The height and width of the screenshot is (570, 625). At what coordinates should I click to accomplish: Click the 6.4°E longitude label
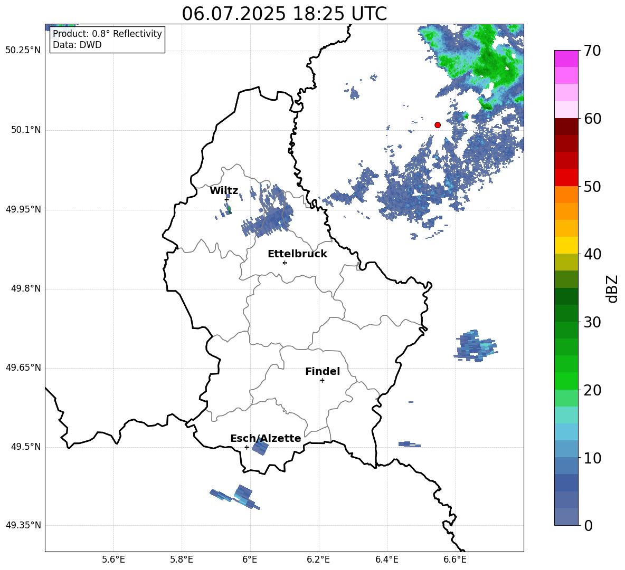pos(386,559)
